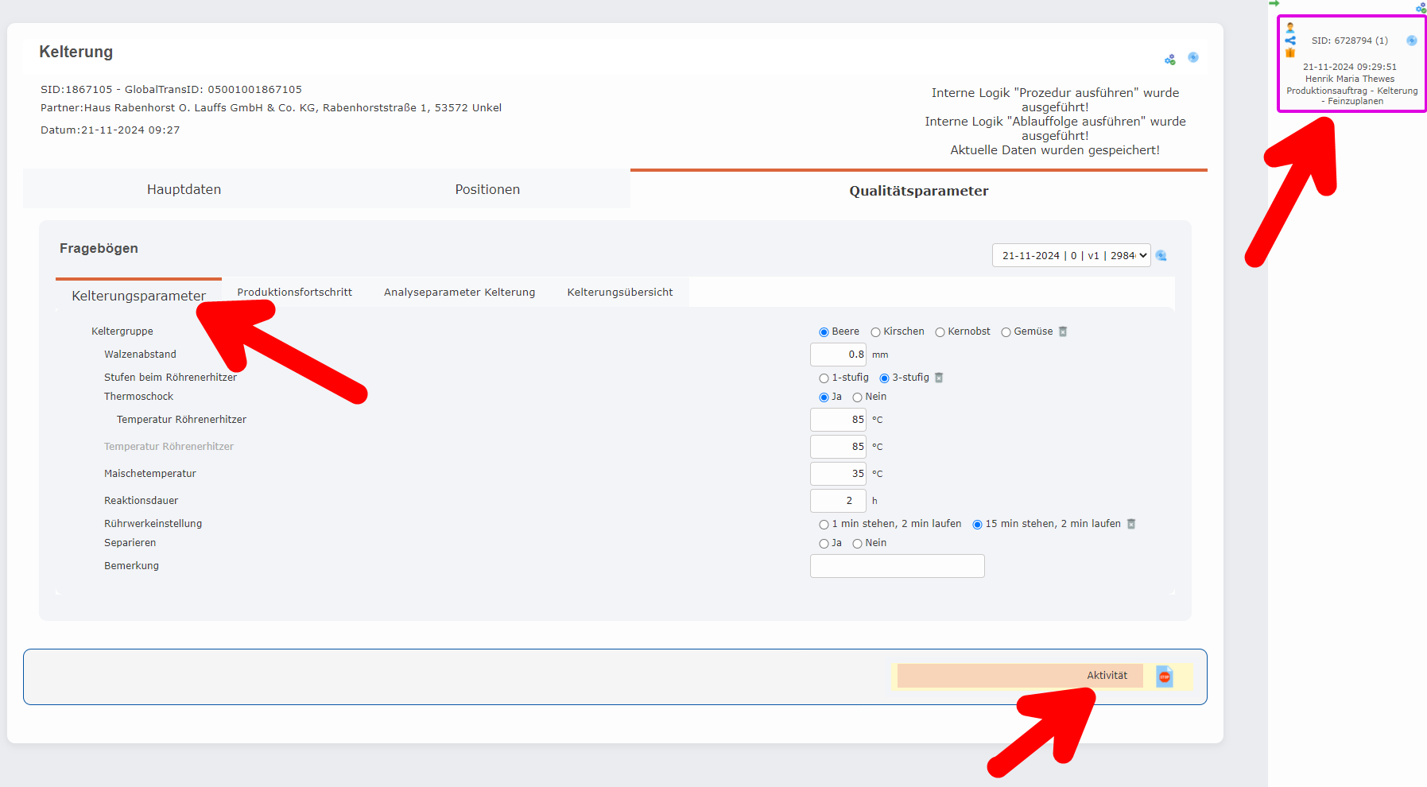Screen dimensions: 1427x787
Task: Click the share icon in the SID panel
Action: pyautogui.click(x=1289, y=40)
